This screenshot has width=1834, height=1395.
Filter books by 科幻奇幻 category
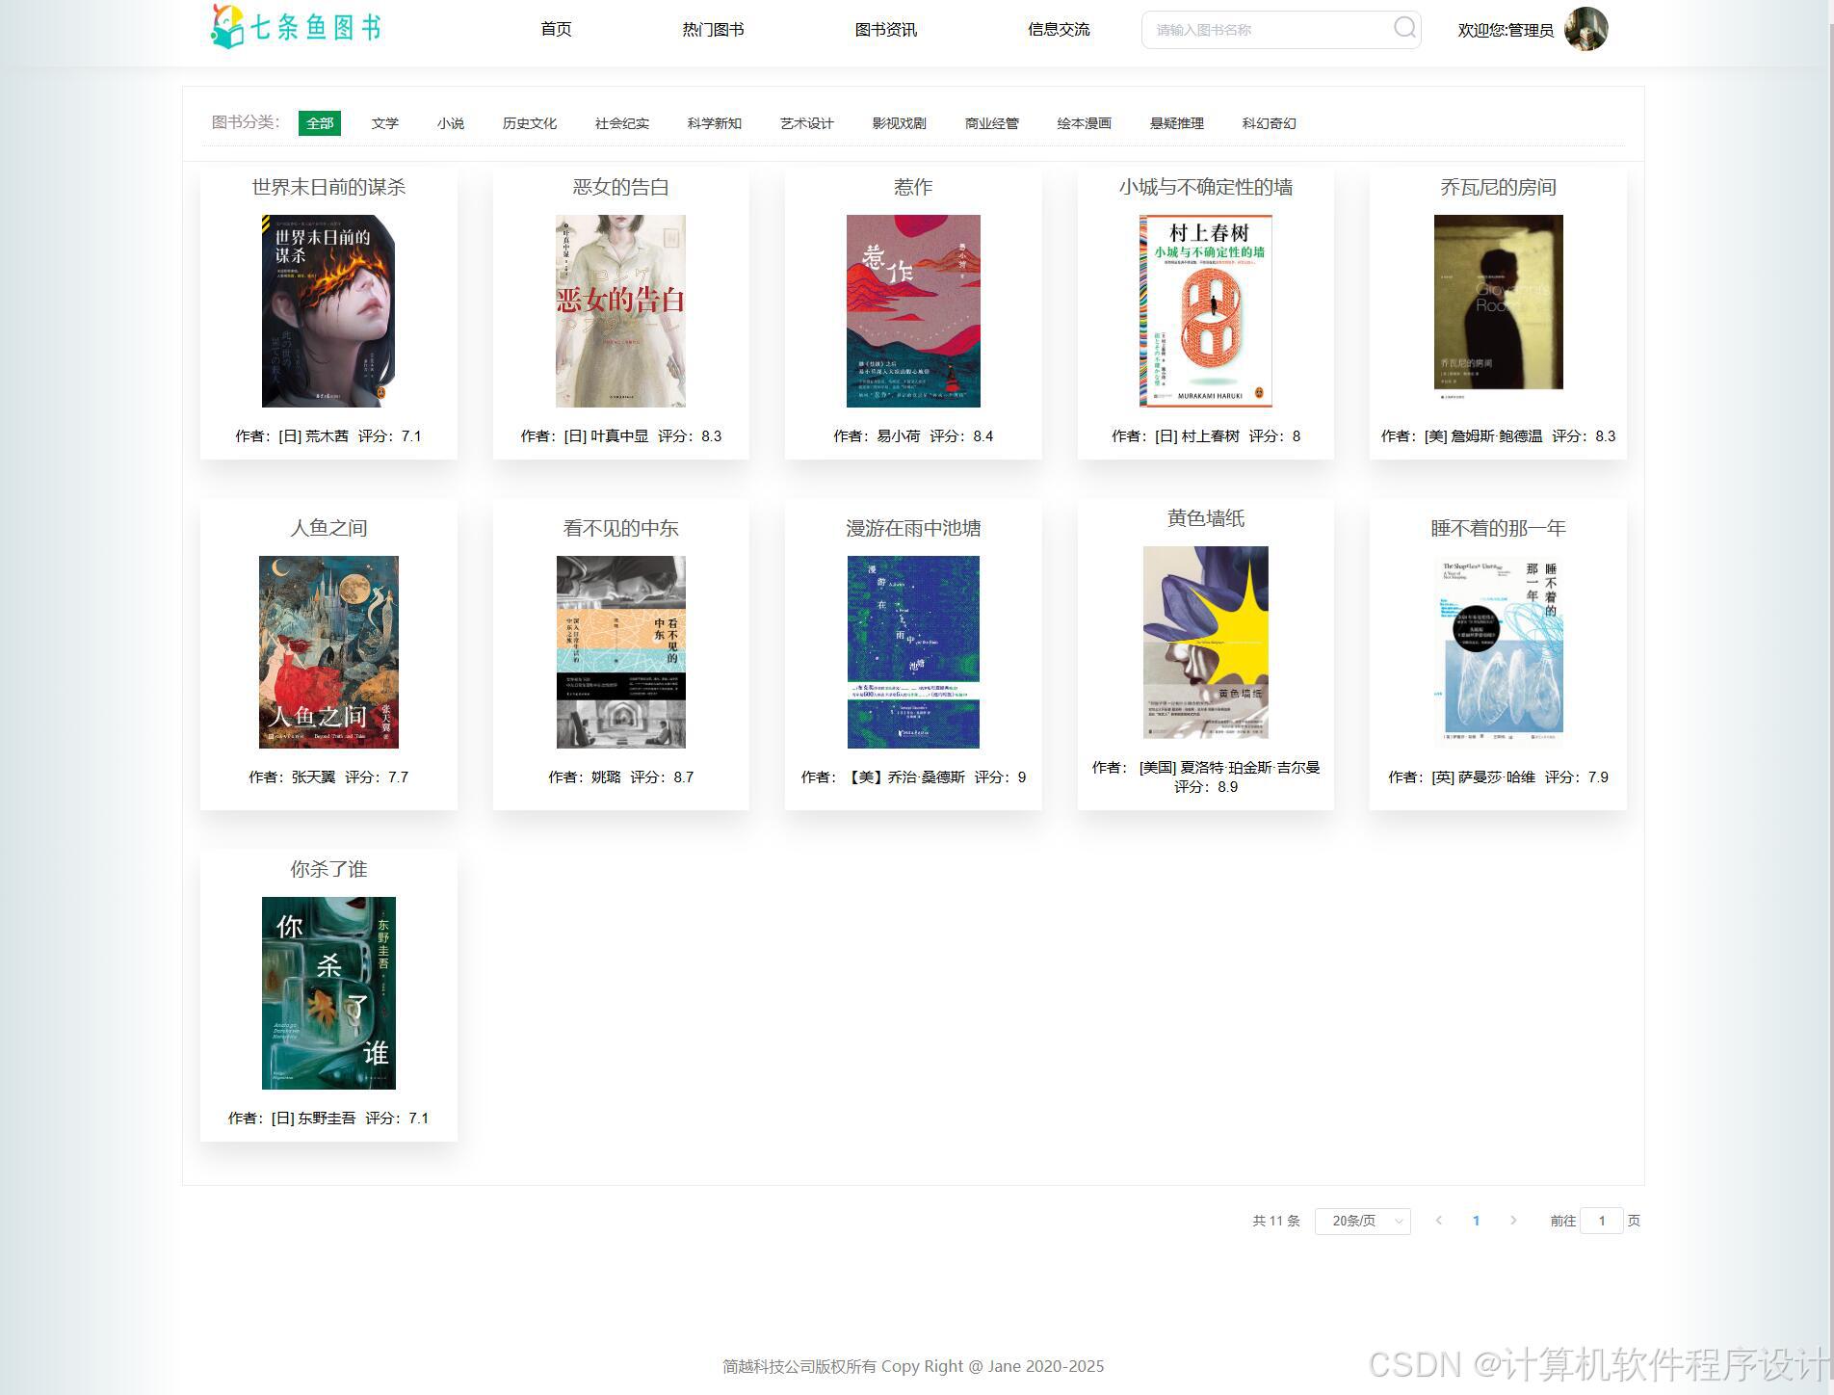coord(1270,123)
